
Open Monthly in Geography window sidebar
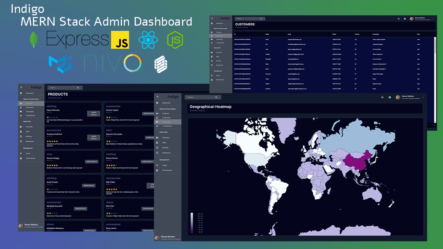pos(168,148)
